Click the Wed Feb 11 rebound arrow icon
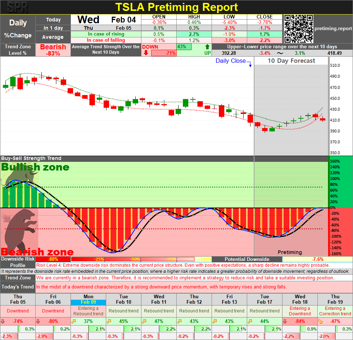 pos(144,321)
